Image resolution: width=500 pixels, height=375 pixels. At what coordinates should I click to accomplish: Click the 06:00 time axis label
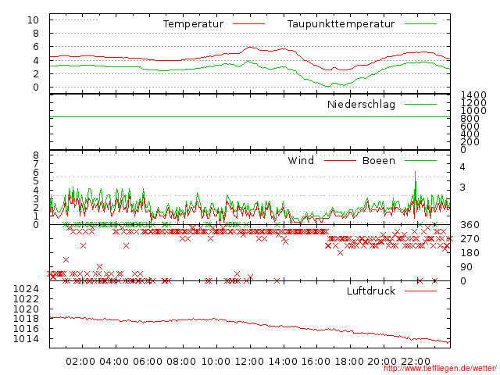click(x=148, y=362)
